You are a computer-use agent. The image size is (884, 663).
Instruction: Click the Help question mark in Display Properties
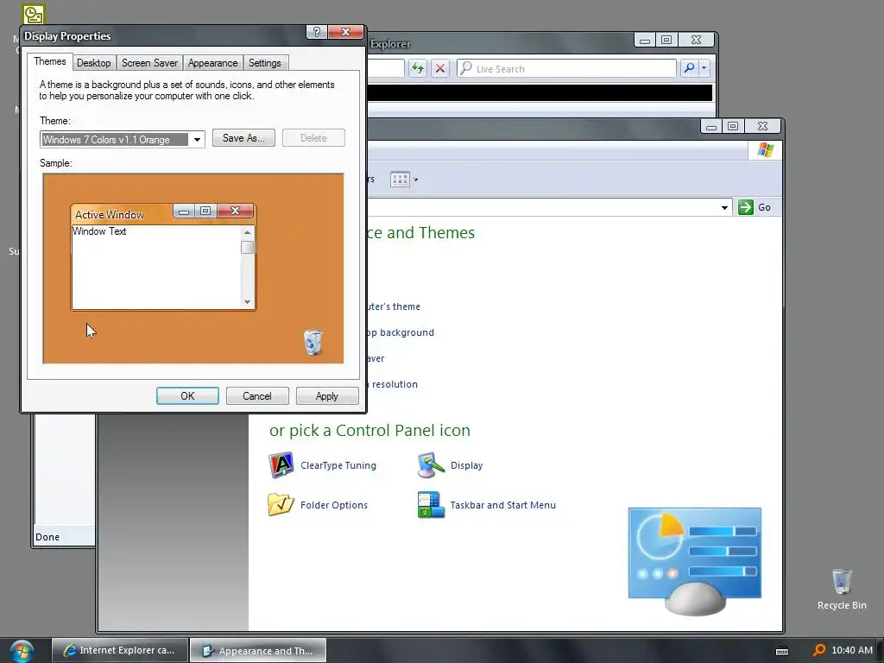[316, 32]
